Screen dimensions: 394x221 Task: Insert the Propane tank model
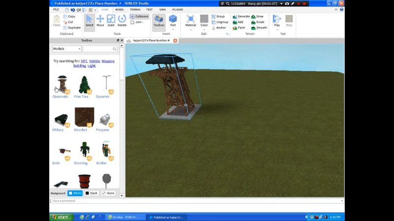coord(106,119)
